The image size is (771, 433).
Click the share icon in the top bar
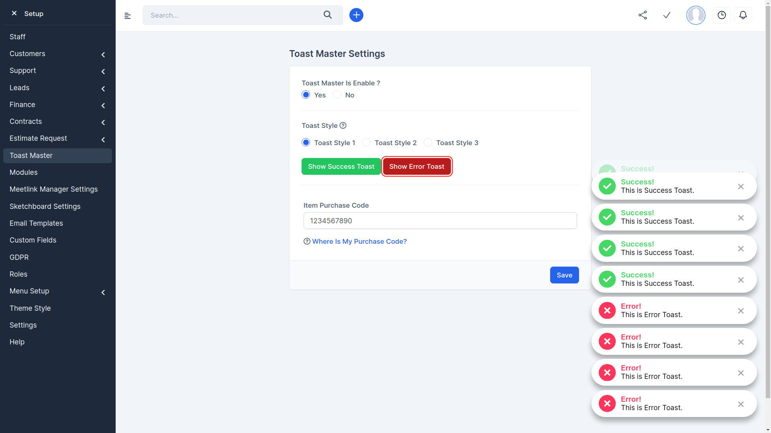coord(642,15)
